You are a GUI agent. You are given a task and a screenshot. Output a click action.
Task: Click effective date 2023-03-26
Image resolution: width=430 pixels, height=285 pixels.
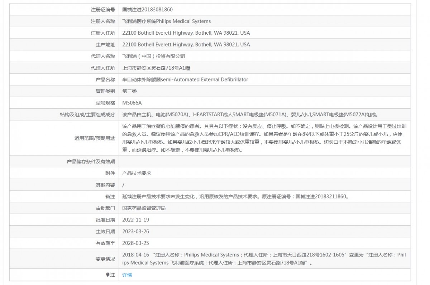tap(135, 231)
